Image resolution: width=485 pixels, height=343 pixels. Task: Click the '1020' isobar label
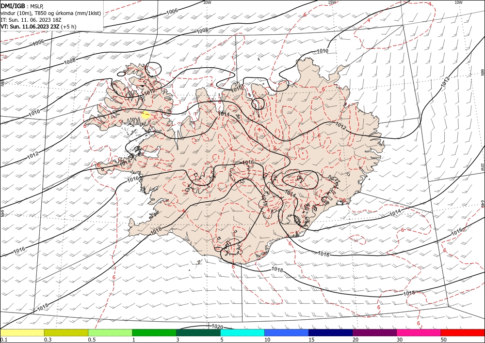click(x=217, y=327)
